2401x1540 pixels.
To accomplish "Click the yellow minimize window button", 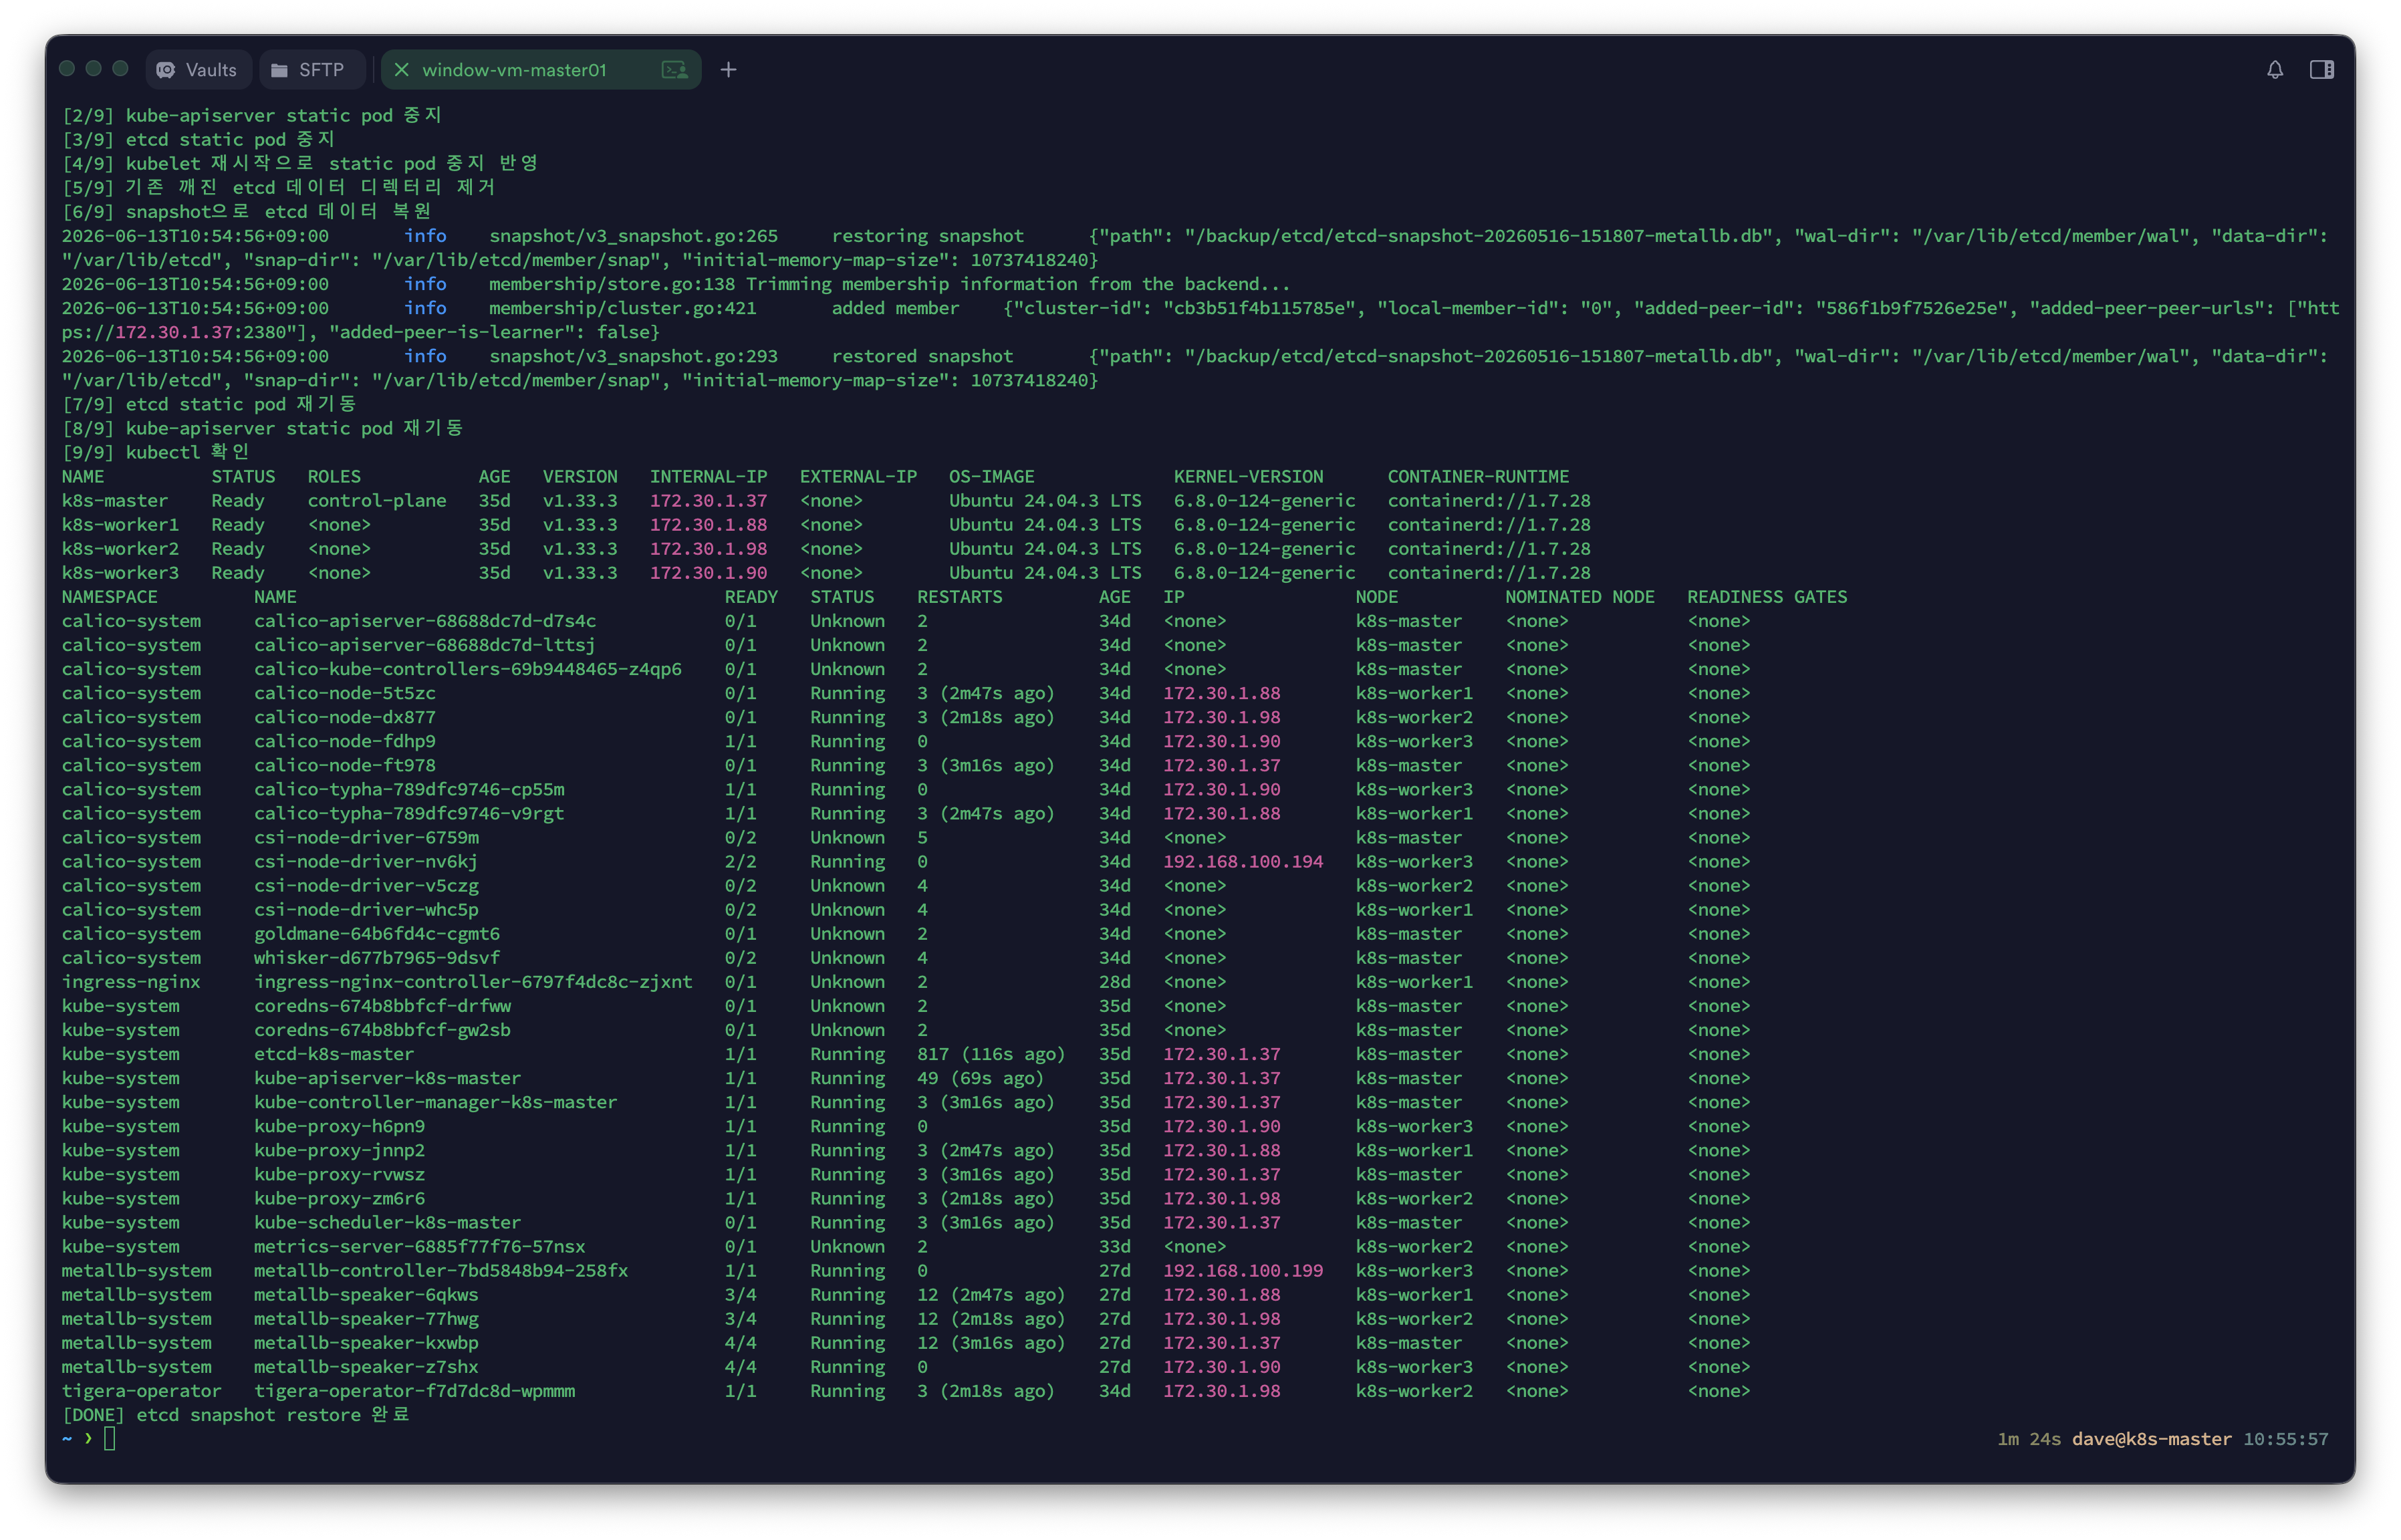I will tap(93, 69).
